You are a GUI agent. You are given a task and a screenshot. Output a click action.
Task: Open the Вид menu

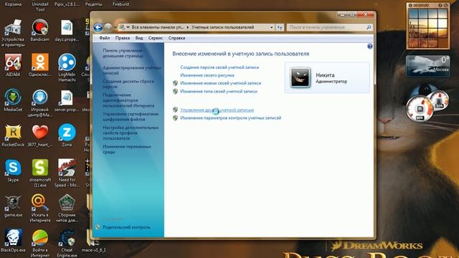point(139,38)
